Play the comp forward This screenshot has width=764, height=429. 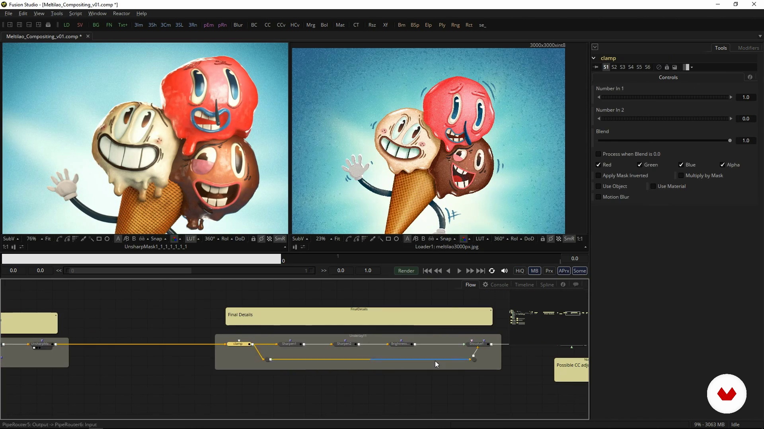pyautogui.click(x=459, y=271)
